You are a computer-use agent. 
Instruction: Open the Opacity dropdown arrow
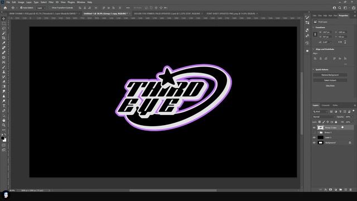pyautogui.click(x=353, y=117)
